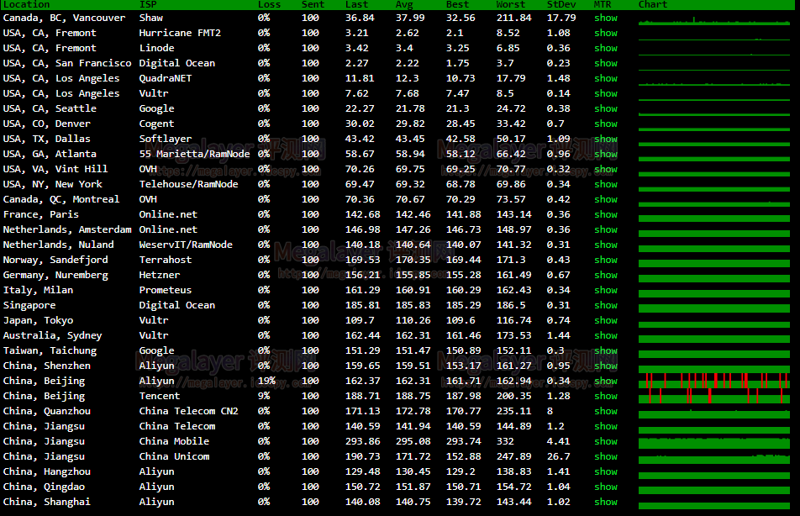Click show for Netherlands, Amsterdam
Image resolution: width=800 pixels, height=516 pixels.
tap(606, 229)
